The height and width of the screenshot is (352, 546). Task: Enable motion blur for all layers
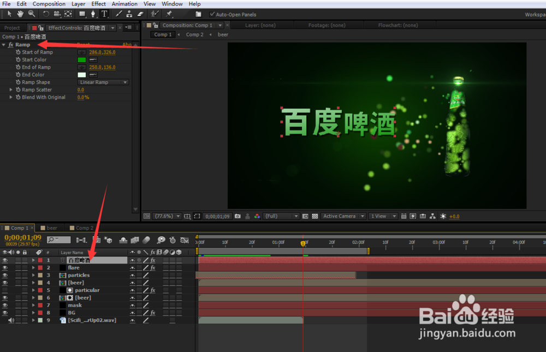point(146,240)
